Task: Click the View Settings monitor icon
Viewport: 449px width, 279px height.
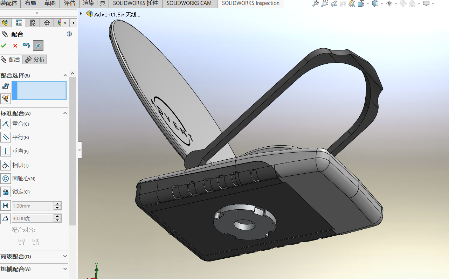Action: pyautogui.click(x=426, y=4)
